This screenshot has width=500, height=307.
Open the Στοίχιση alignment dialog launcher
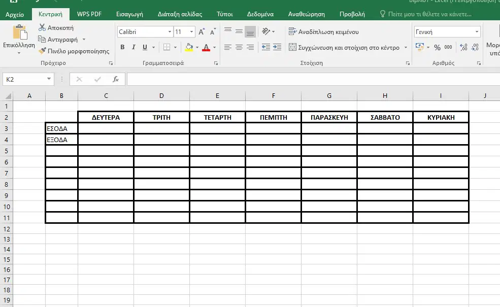408,63
